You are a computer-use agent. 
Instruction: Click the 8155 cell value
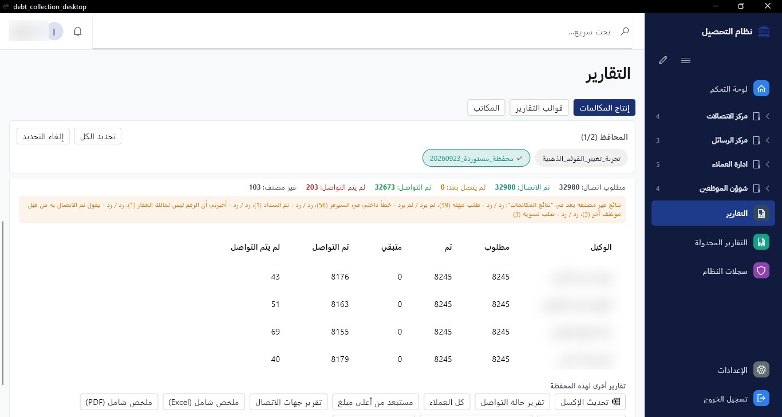[340, 332]
